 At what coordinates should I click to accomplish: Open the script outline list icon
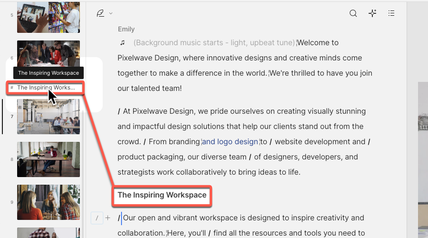coord(391,13)
